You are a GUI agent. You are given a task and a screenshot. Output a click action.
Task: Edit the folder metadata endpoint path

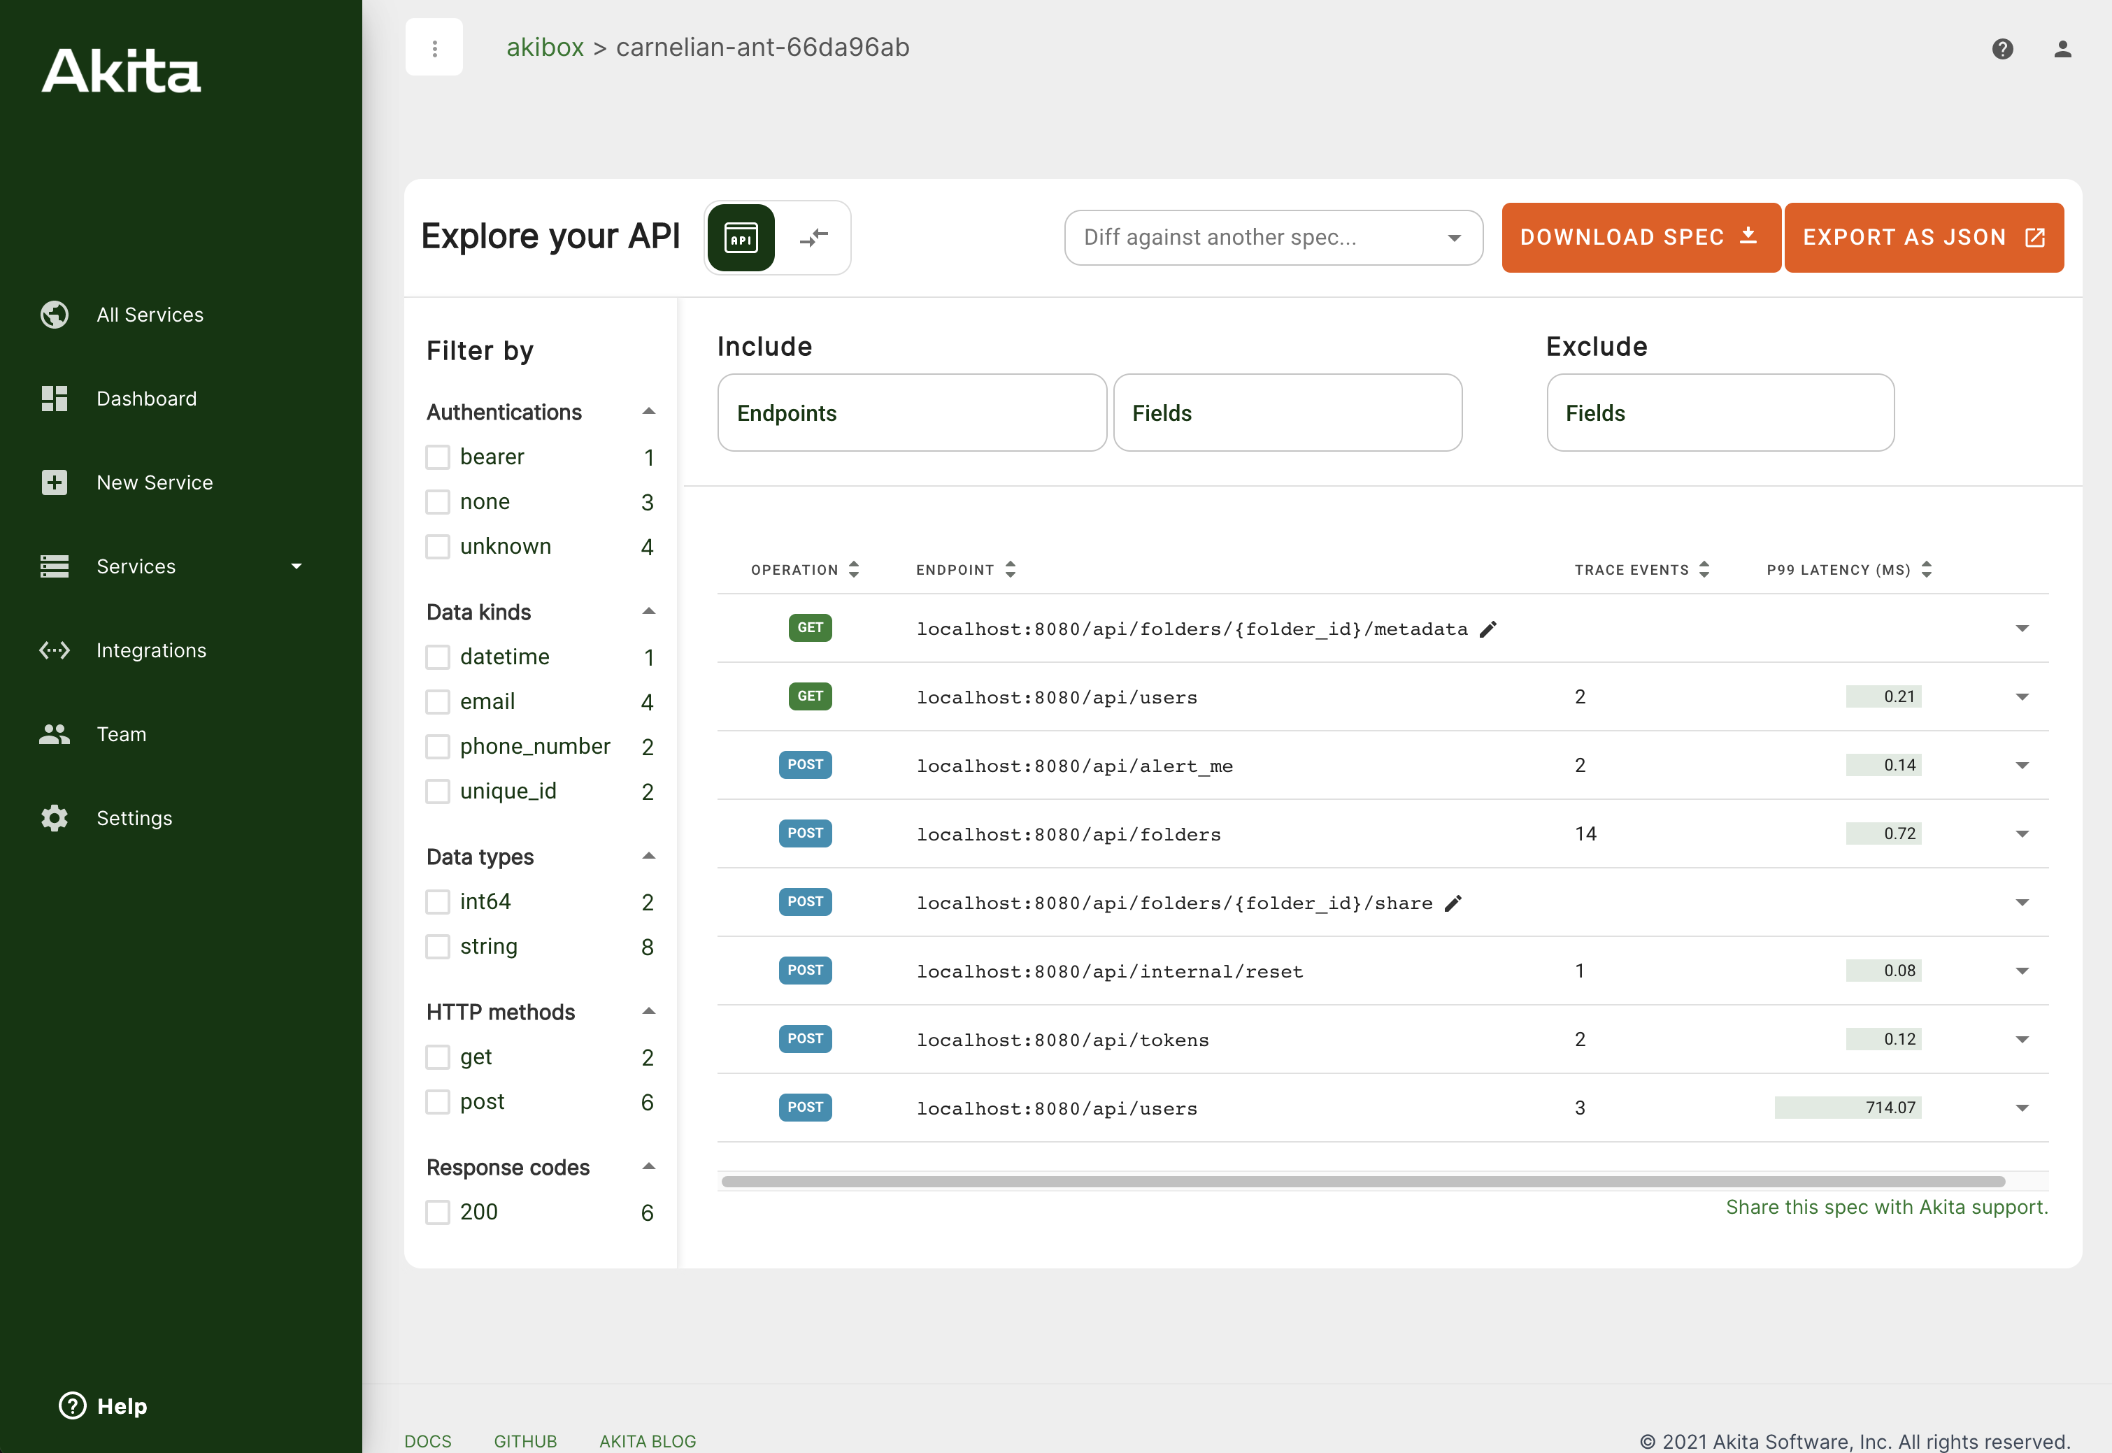[1487, 629]
